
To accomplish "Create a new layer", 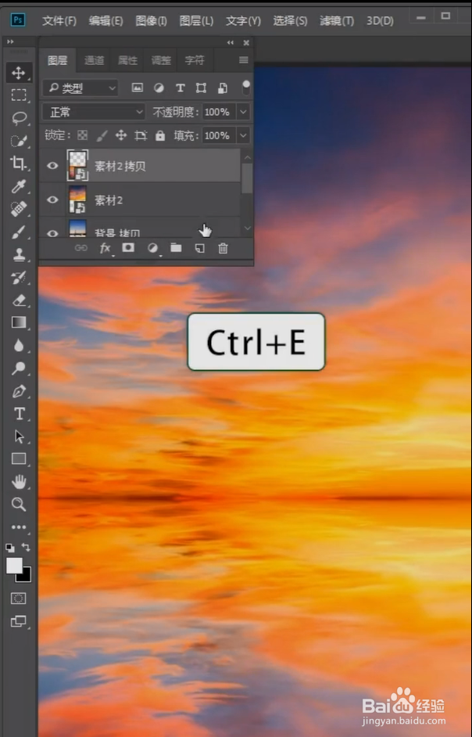I will point(199,248).
